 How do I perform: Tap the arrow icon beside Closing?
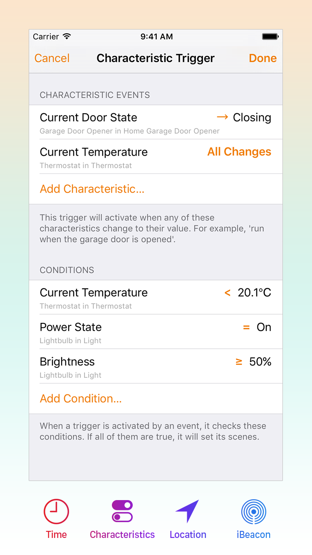[223, 117]
